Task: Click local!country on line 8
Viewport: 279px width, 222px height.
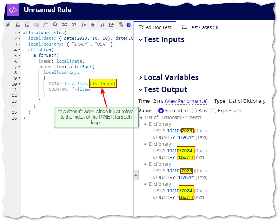Action: pos(60,73)
